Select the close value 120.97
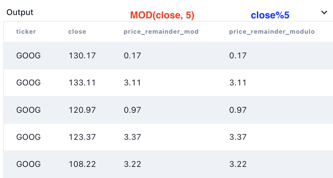333x178 pixels. click(x=82, y=110)
